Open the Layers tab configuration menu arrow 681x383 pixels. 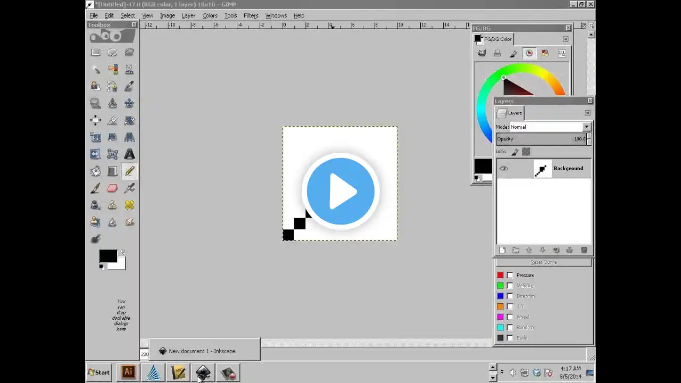click(x=587, y=113)
